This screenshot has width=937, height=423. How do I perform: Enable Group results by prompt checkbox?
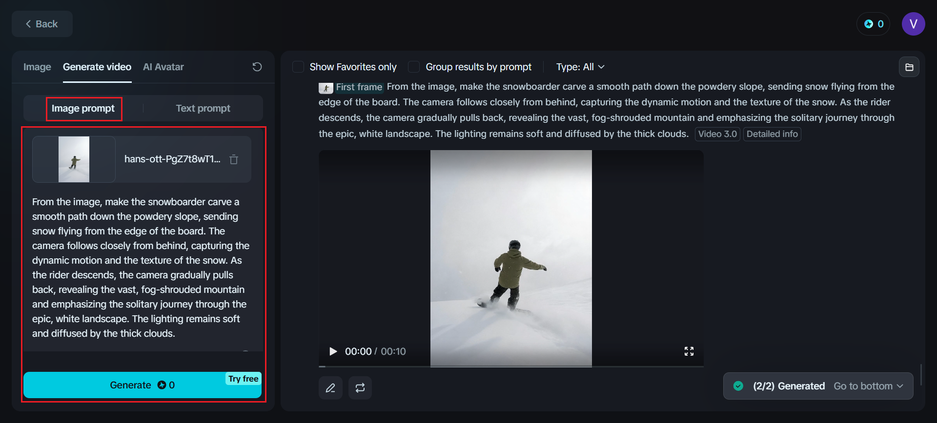click(x=414, y=67)
